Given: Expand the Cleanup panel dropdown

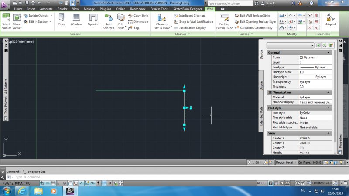Looking at the screenshot, I should 182,34.
